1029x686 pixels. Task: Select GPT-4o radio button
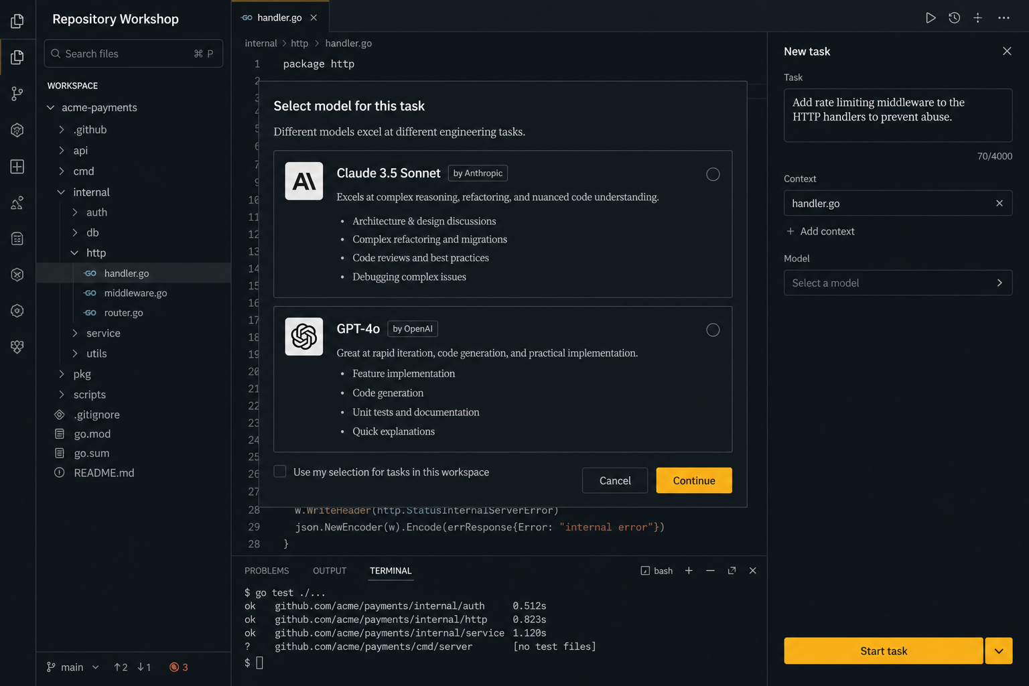tap(713, 330)
